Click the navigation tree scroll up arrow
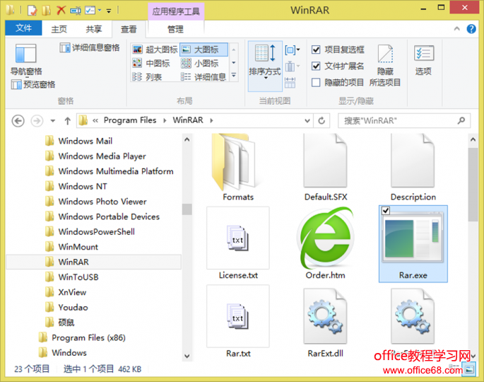484x382 pixels. click(x=187, y=139)
